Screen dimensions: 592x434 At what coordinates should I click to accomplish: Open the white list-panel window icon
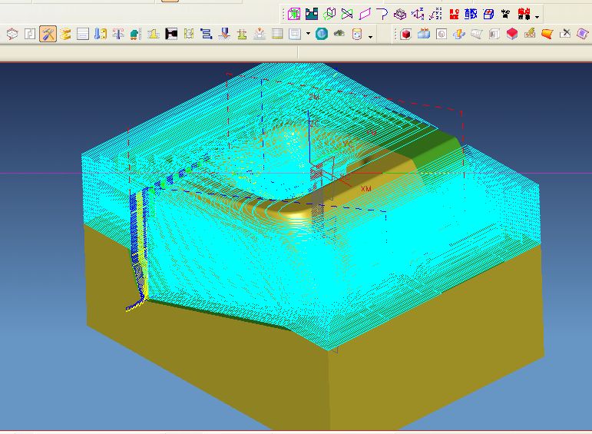pyautogui.click(x=83, y=34)
